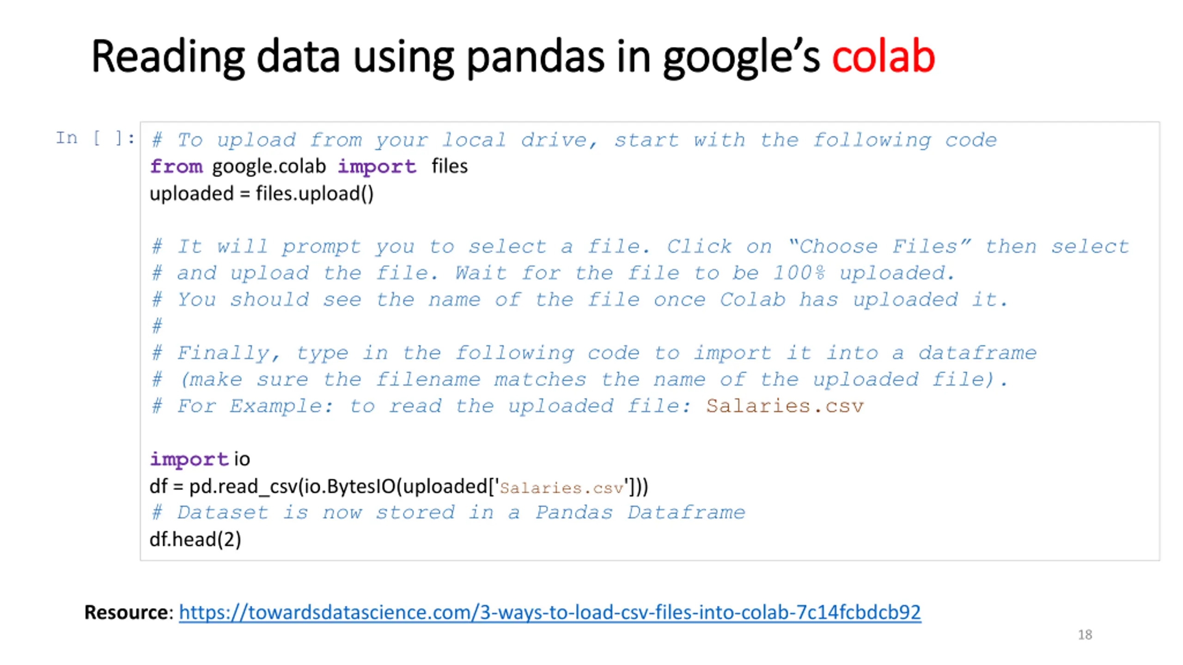
Task: Click the pd.read_csv code line
Action: 399,486
